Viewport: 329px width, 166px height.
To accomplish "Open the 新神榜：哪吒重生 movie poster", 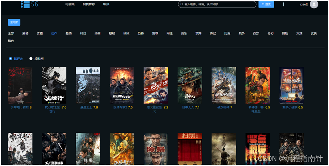I will (258, 85).
